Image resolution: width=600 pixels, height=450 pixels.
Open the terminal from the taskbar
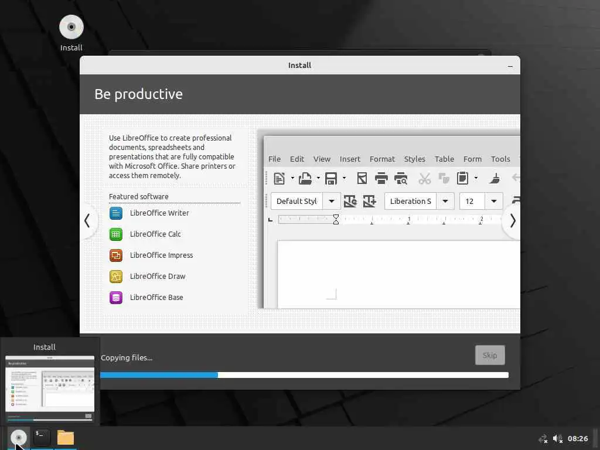(x=42, y=437)
